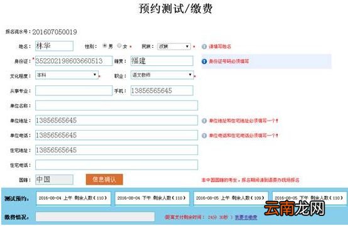Click the registration number 201607050019
The width and height of the screenshot is (348, 226).
click(55, 32)
